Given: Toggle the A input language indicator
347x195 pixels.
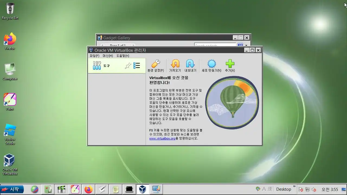Looking at the screenshot, I should 264,189.
